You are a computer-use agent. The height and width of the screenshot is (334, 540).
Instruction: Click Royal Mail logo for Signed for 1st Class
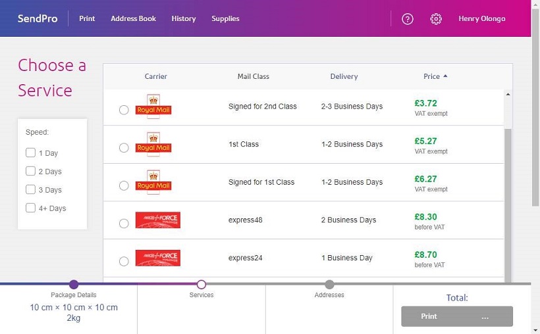153,182
